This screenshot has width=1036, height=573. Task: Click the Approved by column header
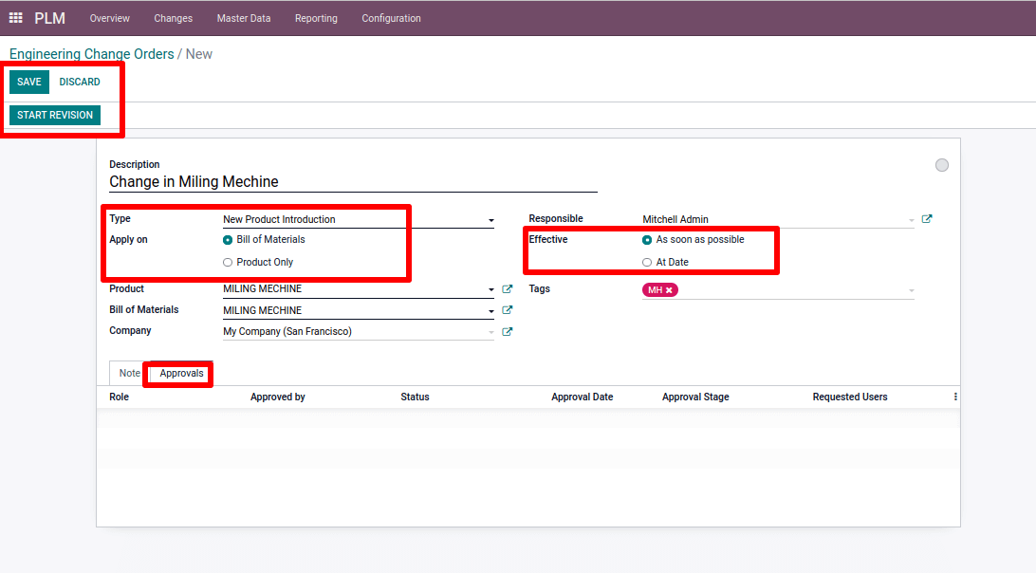click(277, 397)
